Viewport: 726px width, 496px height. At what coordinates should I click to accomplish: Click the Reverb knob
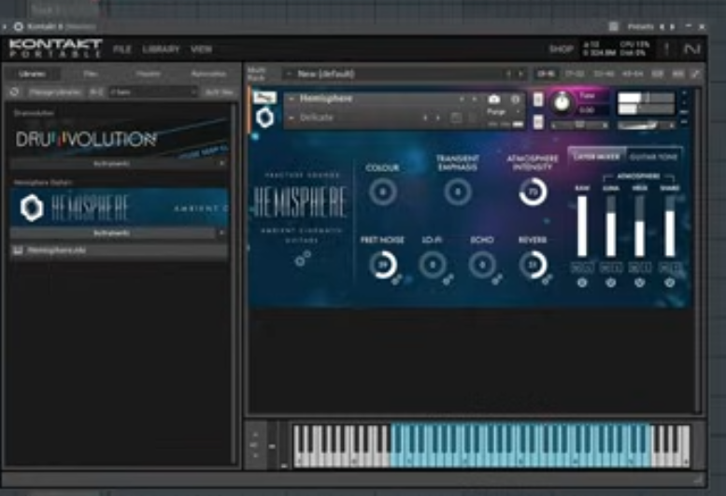click(533, 264)
